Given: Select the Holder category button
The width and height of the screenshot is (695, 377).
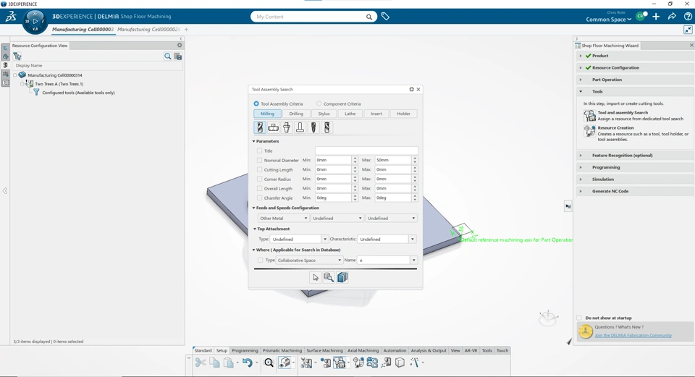Looking at the screenshot, I should click(x=403, y=114).
